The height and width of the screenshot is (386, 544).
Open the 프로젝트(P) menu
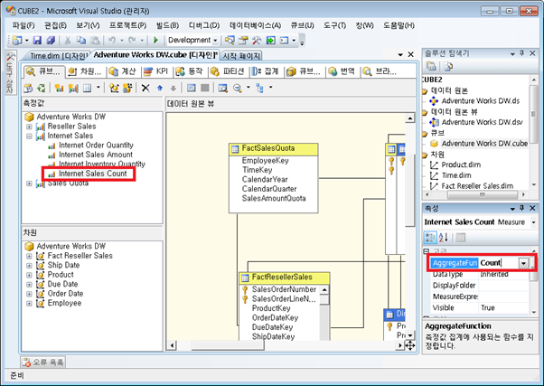(128, 25)
